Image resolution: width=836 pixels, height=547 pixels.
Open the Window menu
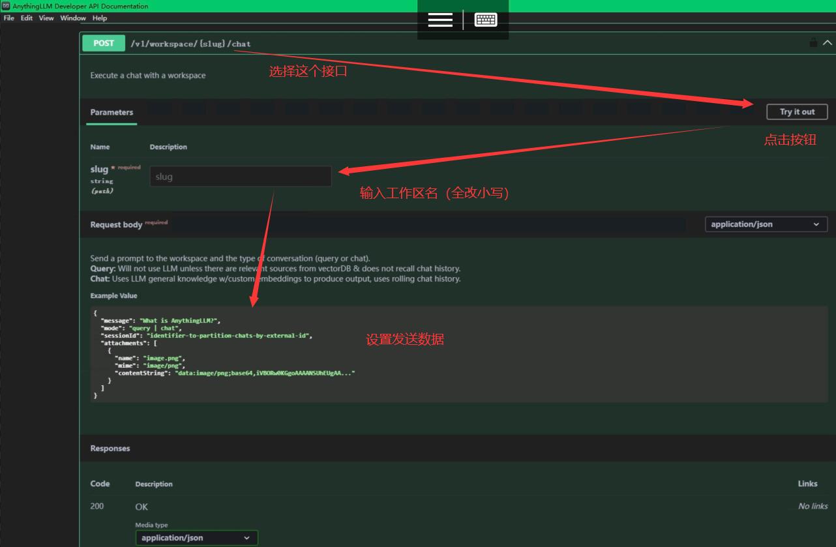point(73,18)
